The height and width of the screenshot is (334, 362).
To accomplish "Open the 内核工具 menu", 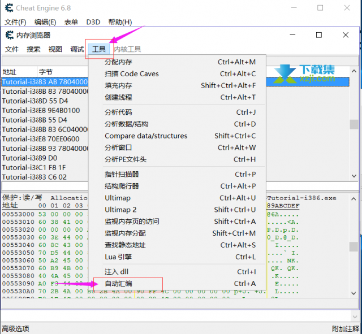I will tap(127, 49).
